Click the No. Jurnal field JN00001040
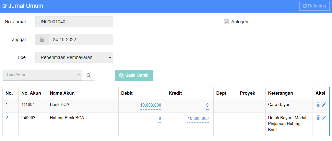The width and height of the screenshot is (332, 141). (74, 22)
